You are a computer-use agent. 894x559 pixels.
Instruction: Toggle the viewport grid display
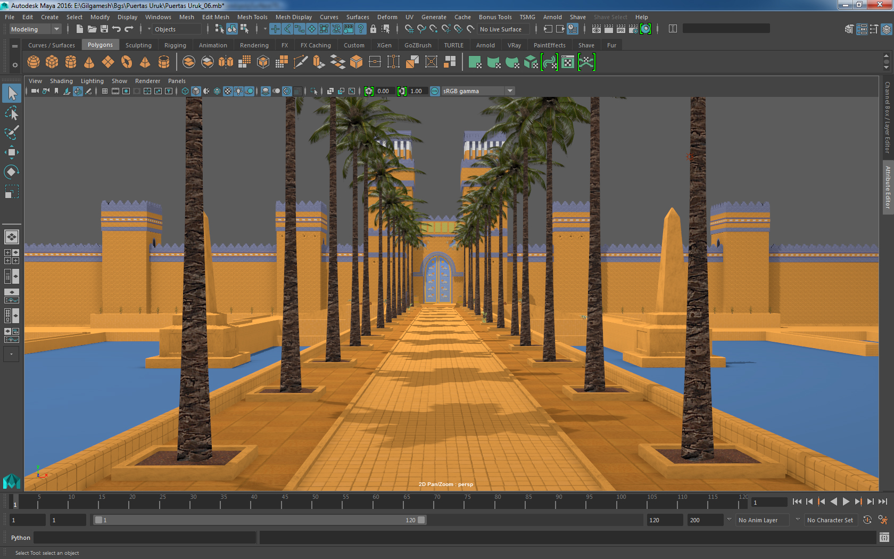click(105, 91)
